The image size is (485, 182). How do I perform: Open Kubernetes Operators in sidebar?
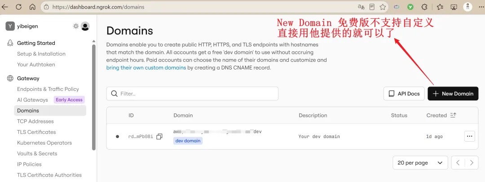point(44,143)
